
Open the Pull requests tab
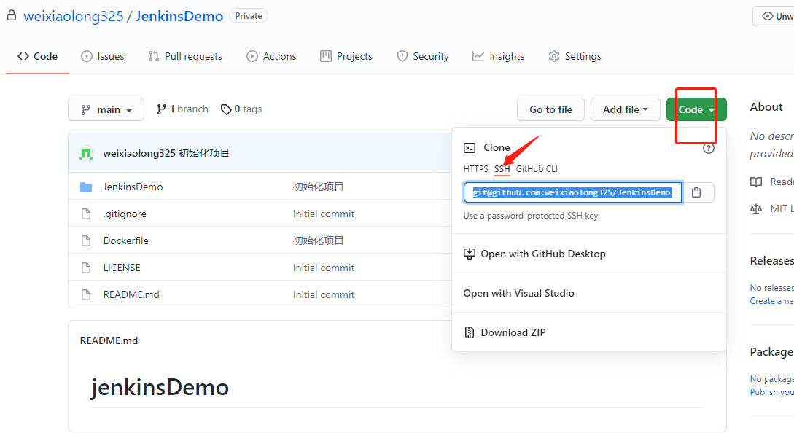(184, 56)
